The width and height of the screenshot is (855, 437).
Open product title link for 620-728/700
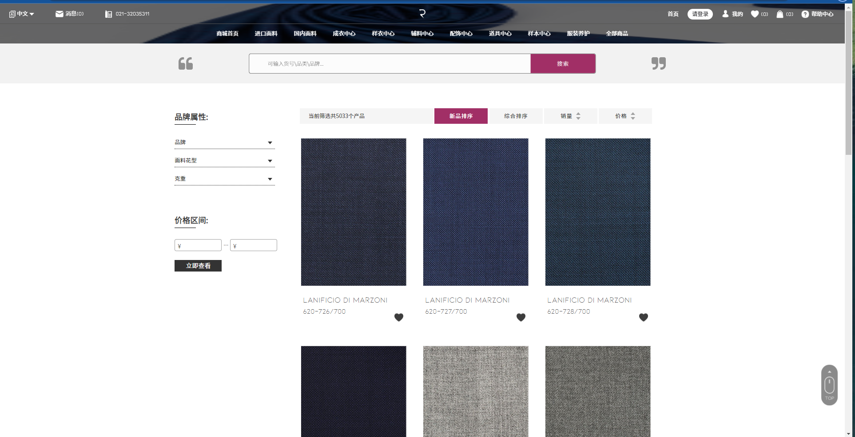(x=589, y=300)
